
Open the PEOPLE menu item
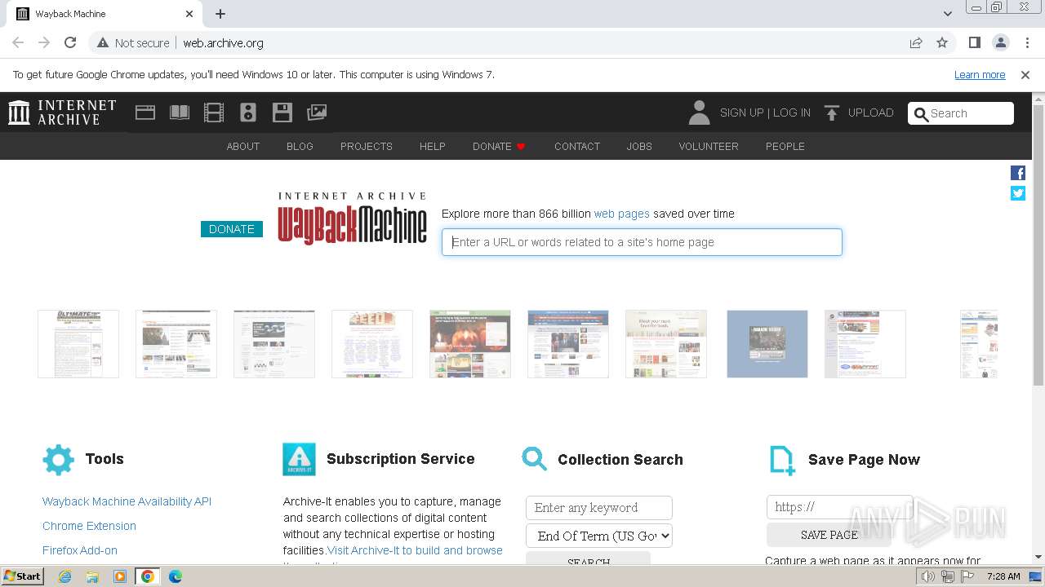785,147
